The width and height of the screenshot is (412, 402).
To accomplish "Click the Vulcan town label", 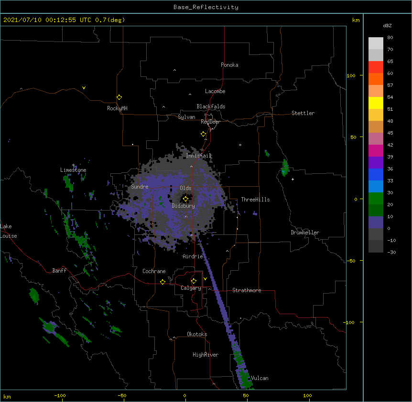I will point(260,378).
